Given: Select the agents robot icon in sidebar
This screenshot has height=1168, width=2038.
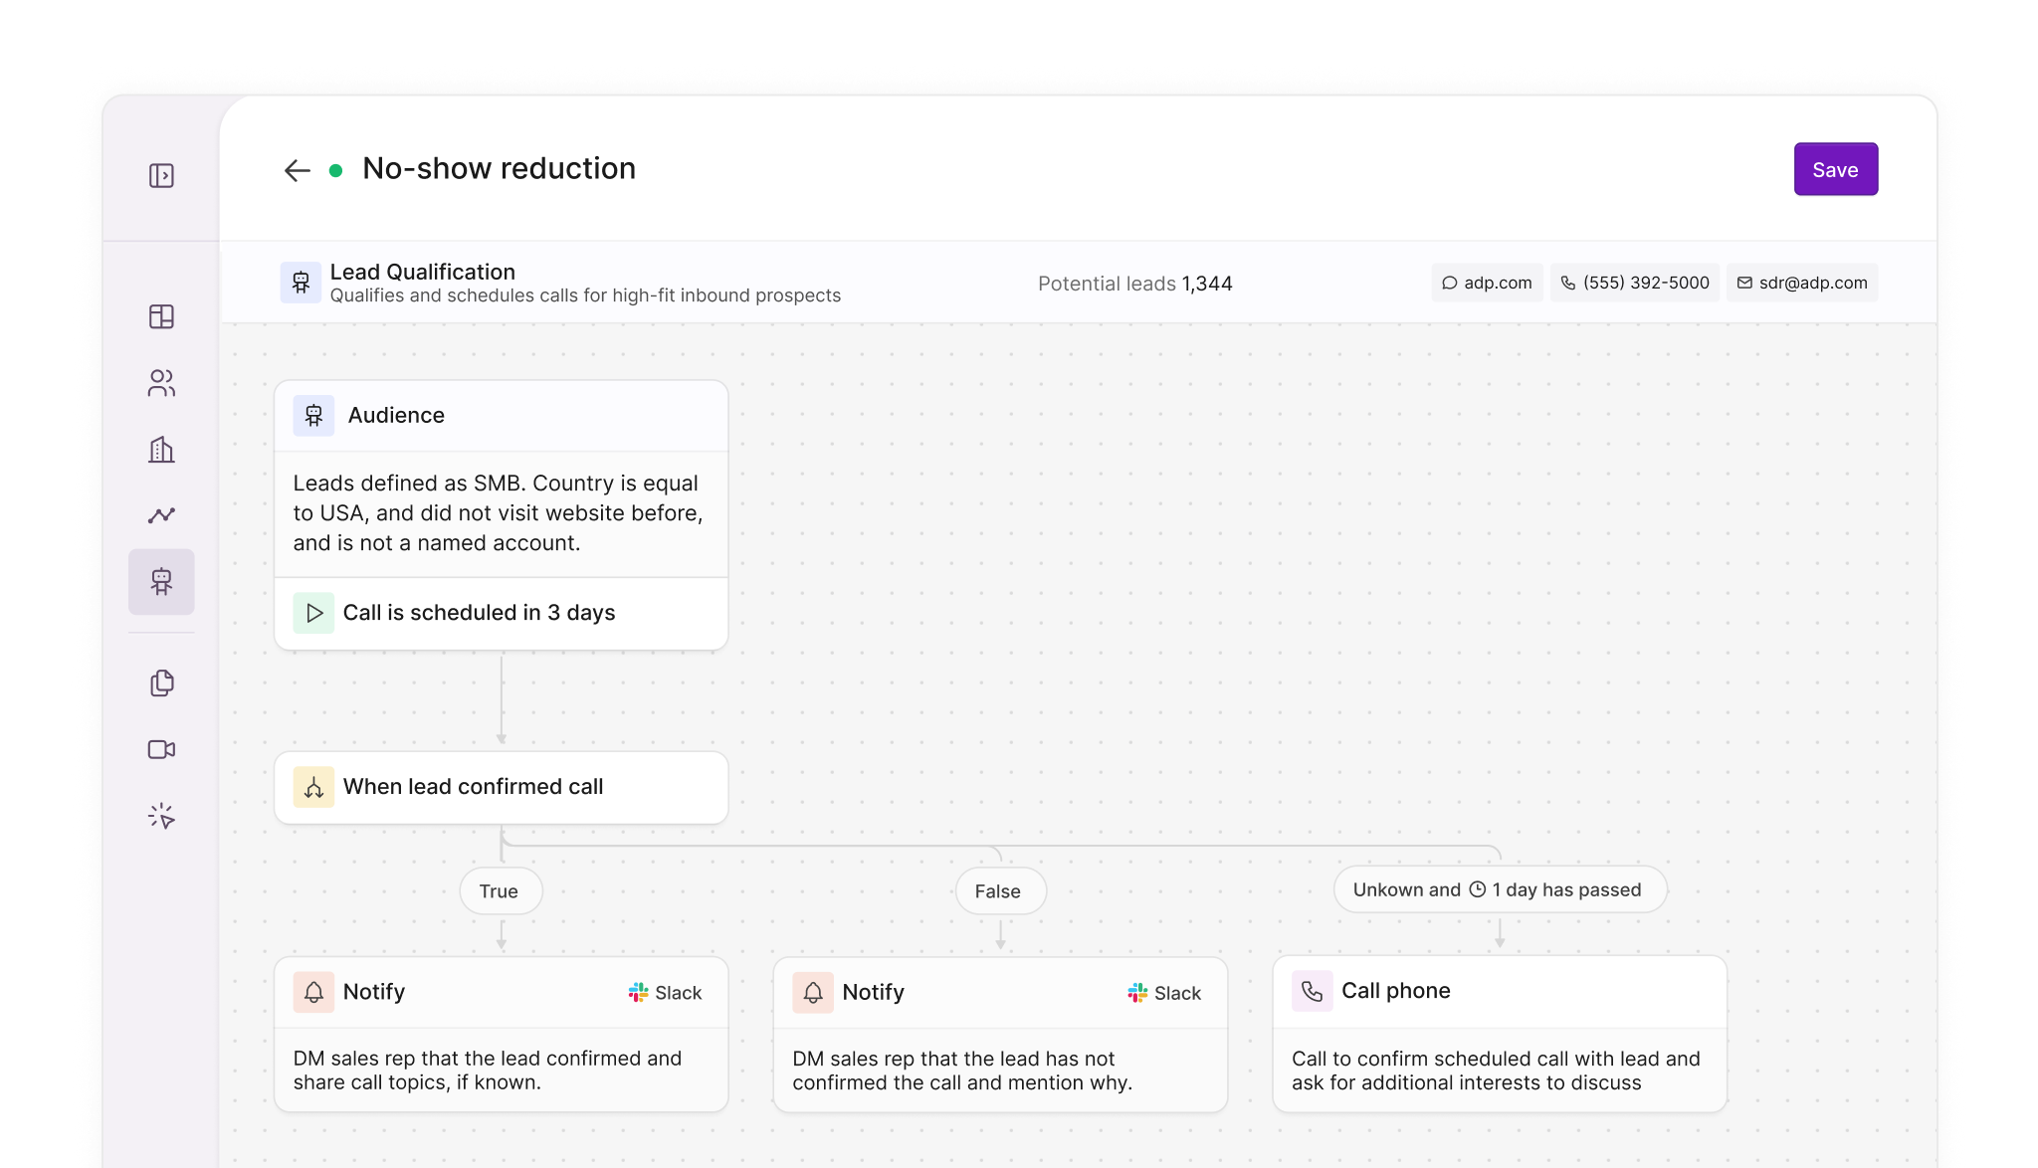Looking at the screenshot, I should click(161, 582).
